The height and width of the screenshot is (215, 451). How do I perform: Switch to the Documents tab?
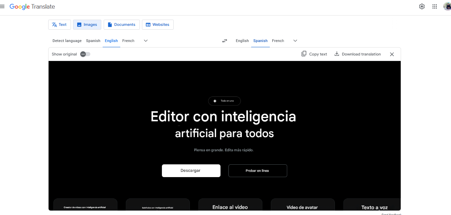click(x=122, y=24)
